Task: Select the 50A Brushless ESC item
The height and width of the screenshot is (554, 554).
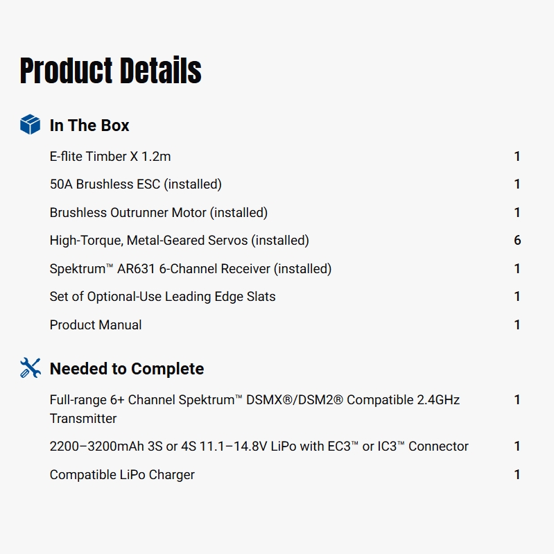Action: click(x=136, y=184)
